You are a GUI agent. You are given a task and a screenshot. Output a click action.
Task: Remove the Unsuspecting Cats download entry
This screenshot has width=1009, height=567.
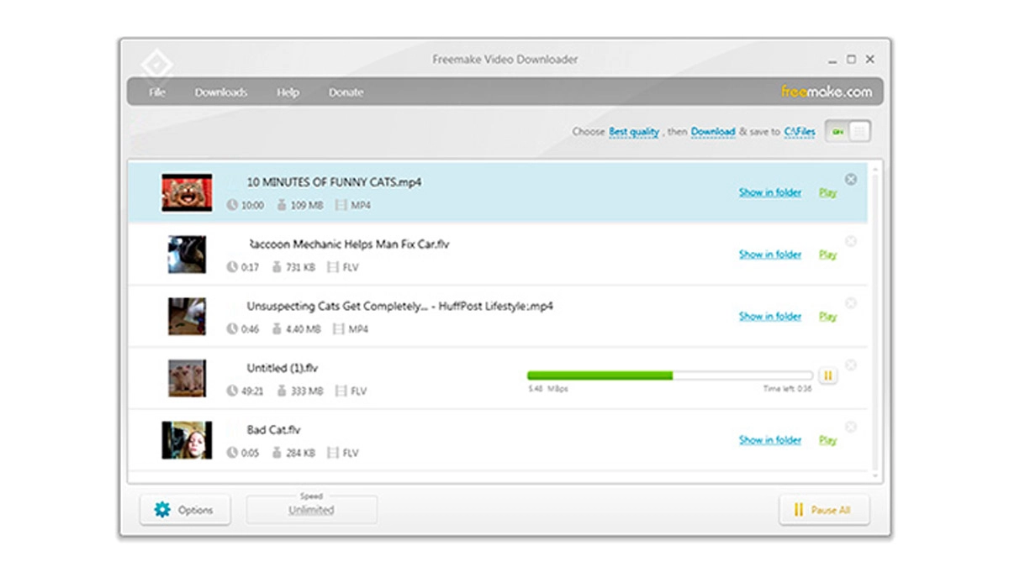tap(850, 303)
